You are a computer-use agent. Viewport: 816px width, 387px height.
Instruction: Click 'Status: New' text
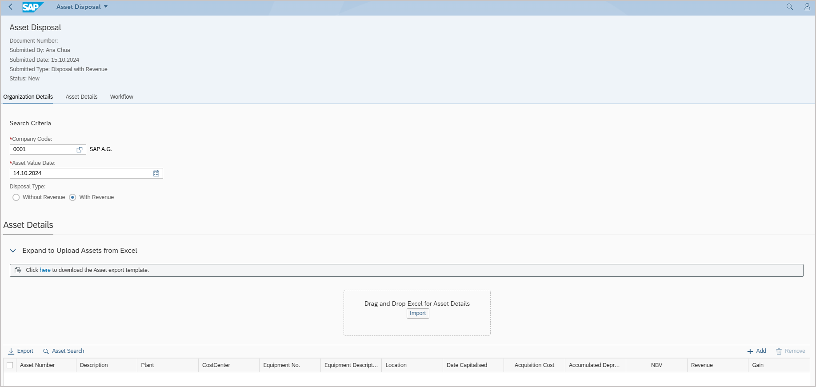point(24,79)
